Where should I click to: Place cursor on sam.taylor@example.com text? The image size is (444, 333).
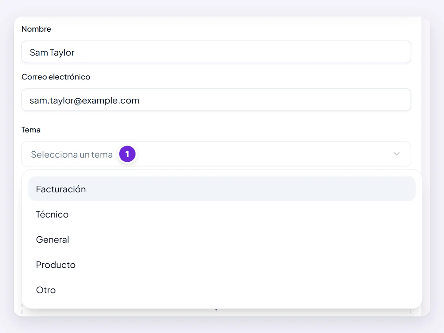pyautogui.click(x=84, y=100)
